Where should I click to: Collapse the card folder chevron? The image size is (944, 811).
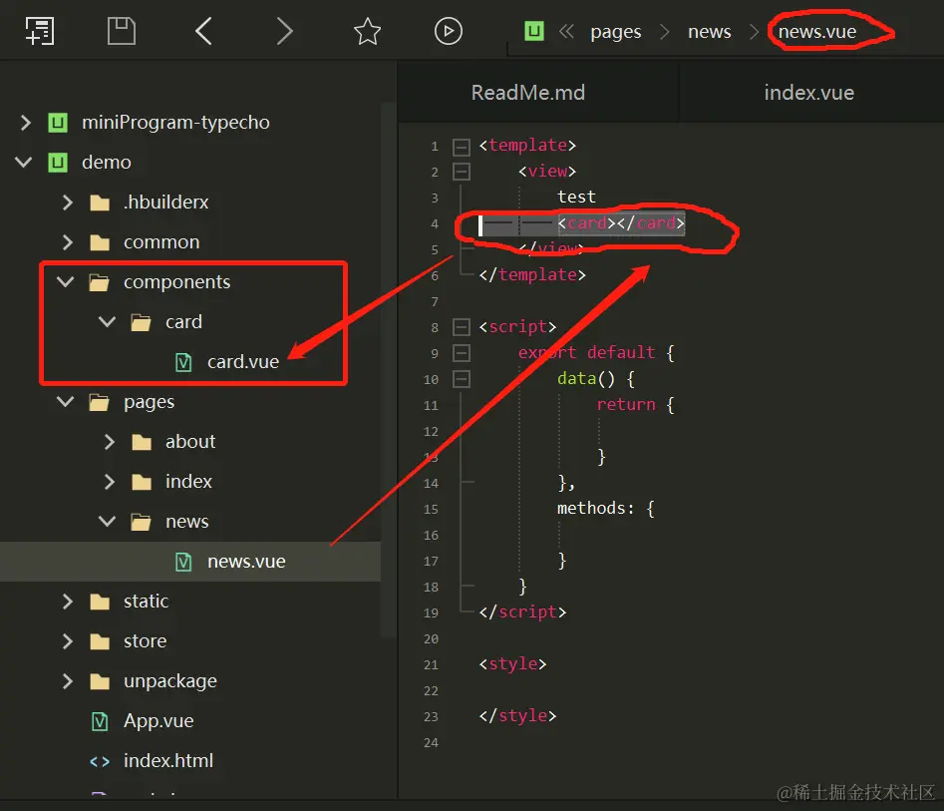coord(108,321)
